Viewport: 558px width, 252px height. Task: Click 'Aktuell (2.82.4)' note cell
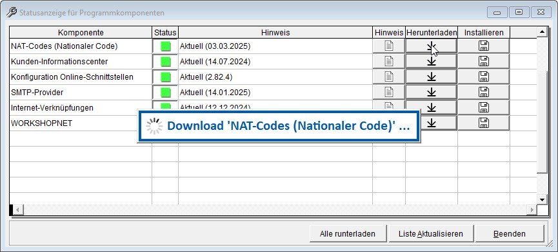pos(275,77)
